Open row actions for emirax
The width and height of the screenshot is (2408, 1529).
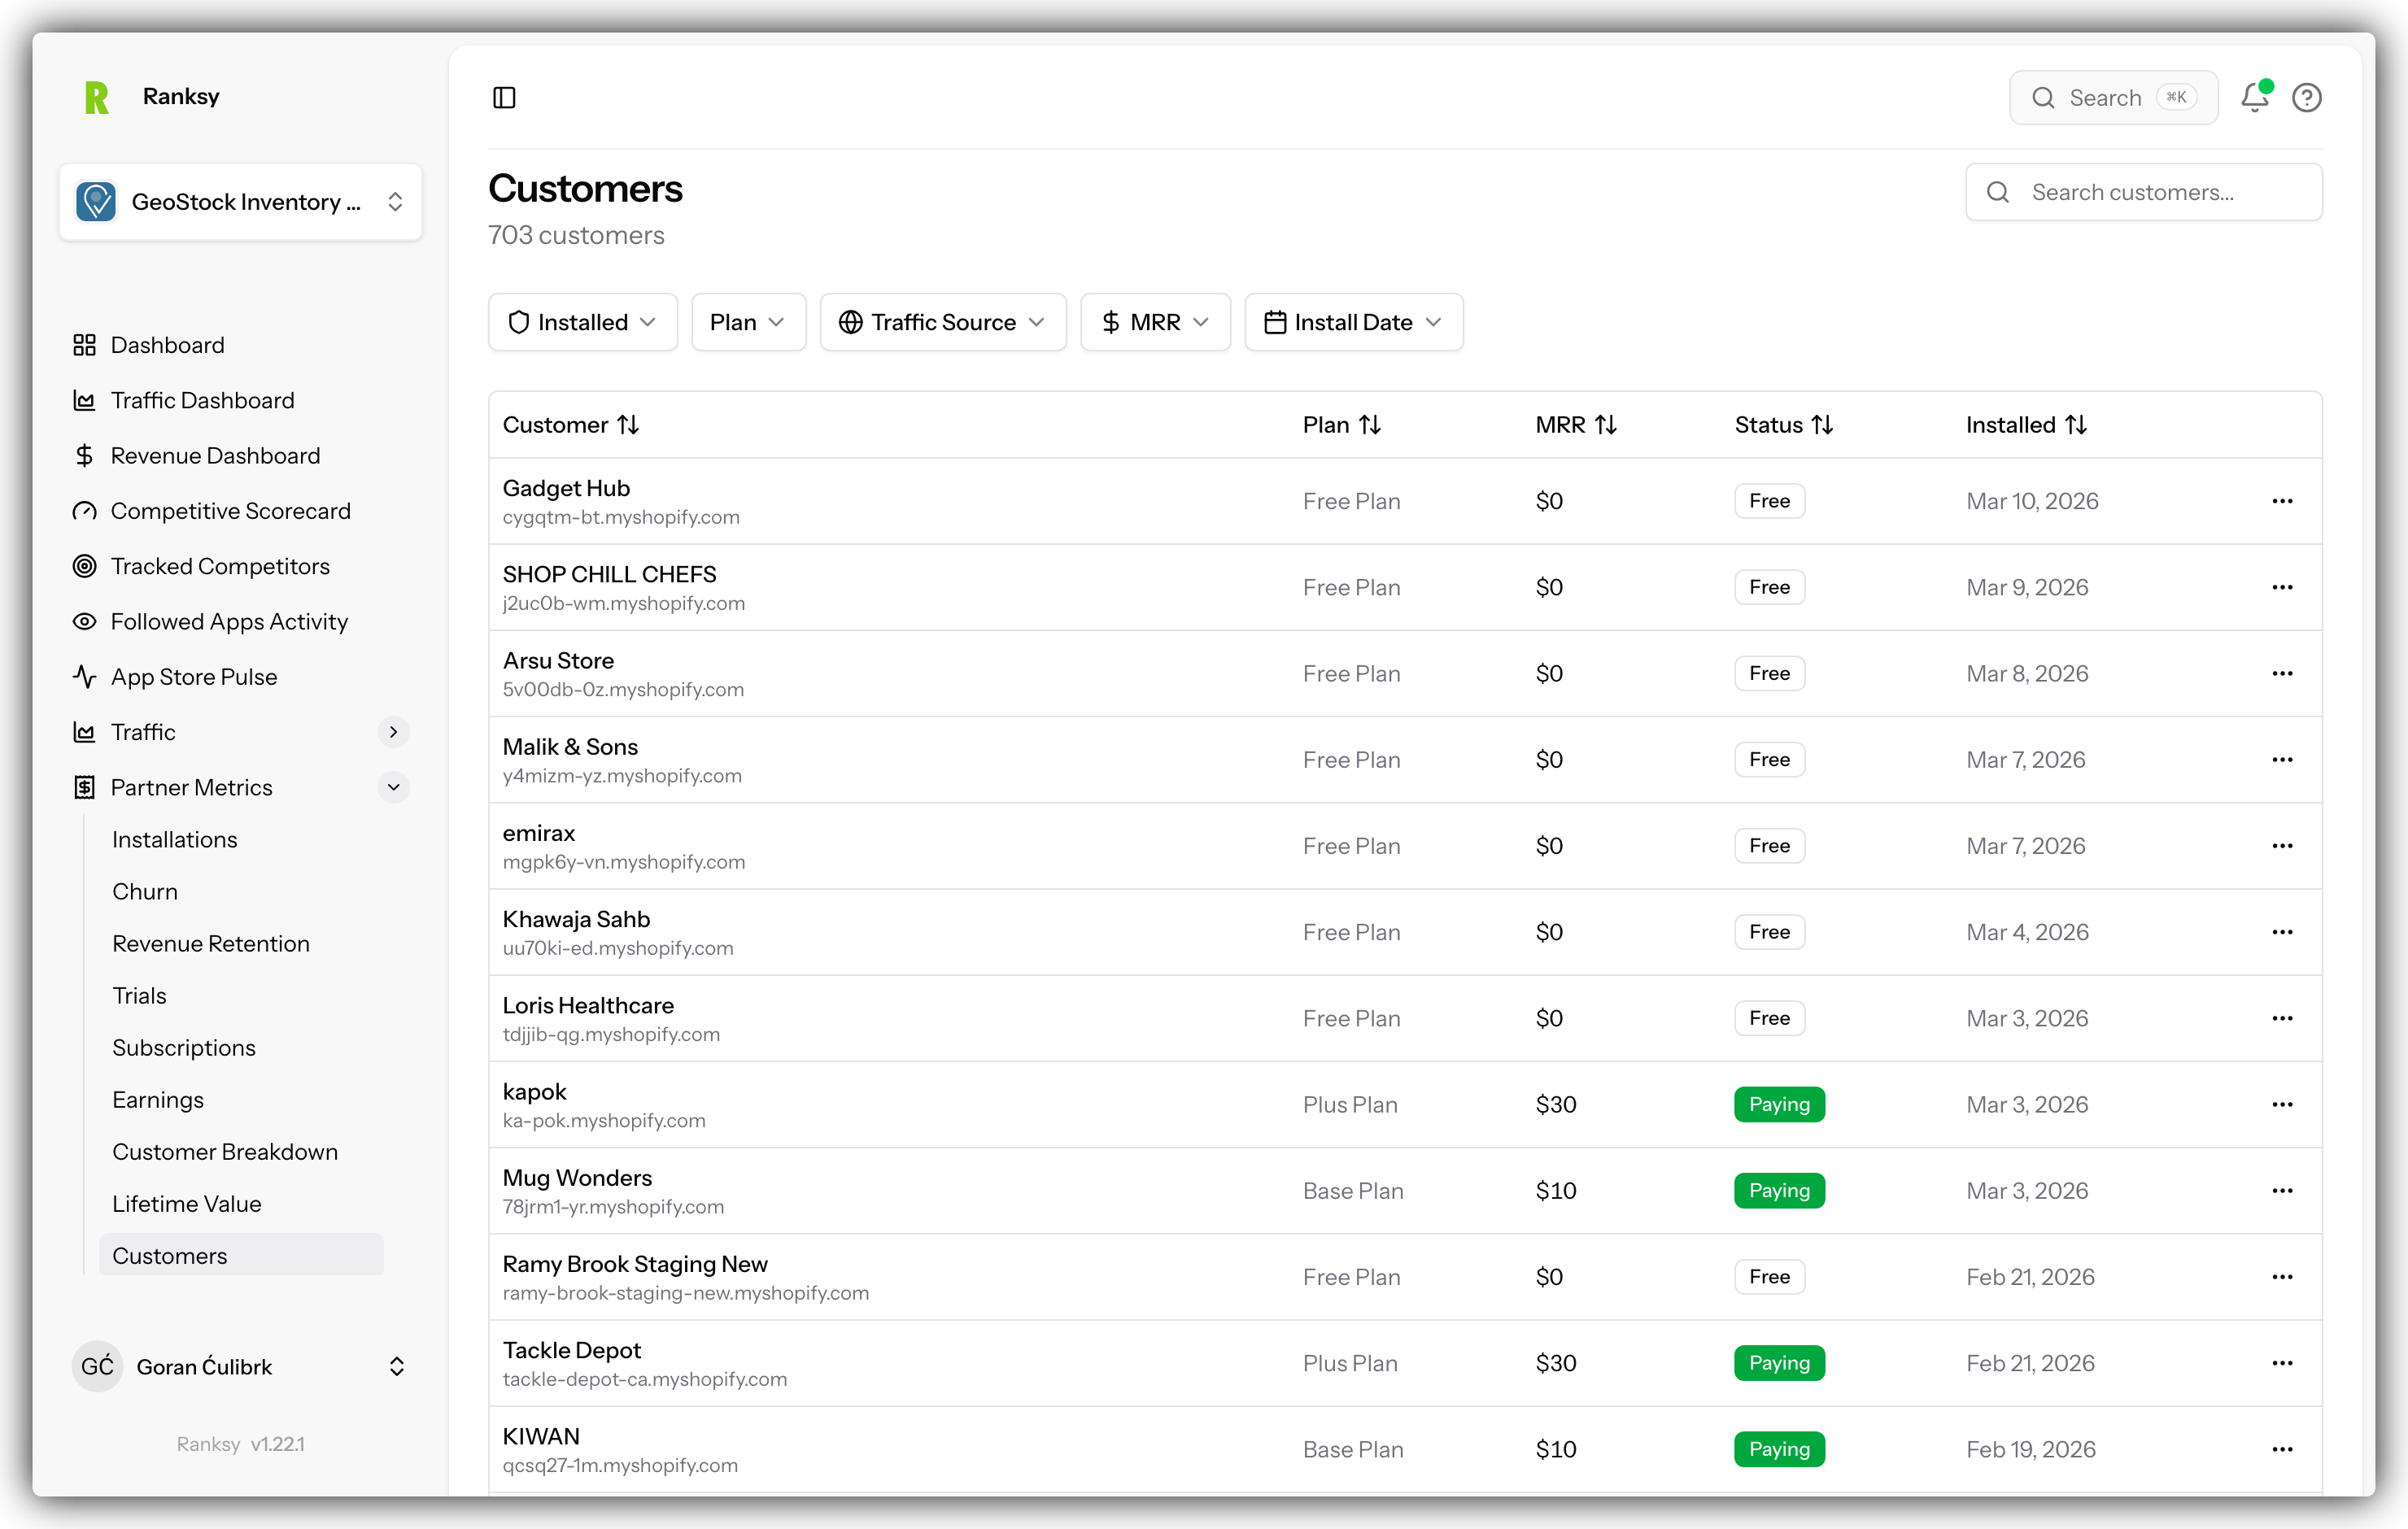[2282, 846]
